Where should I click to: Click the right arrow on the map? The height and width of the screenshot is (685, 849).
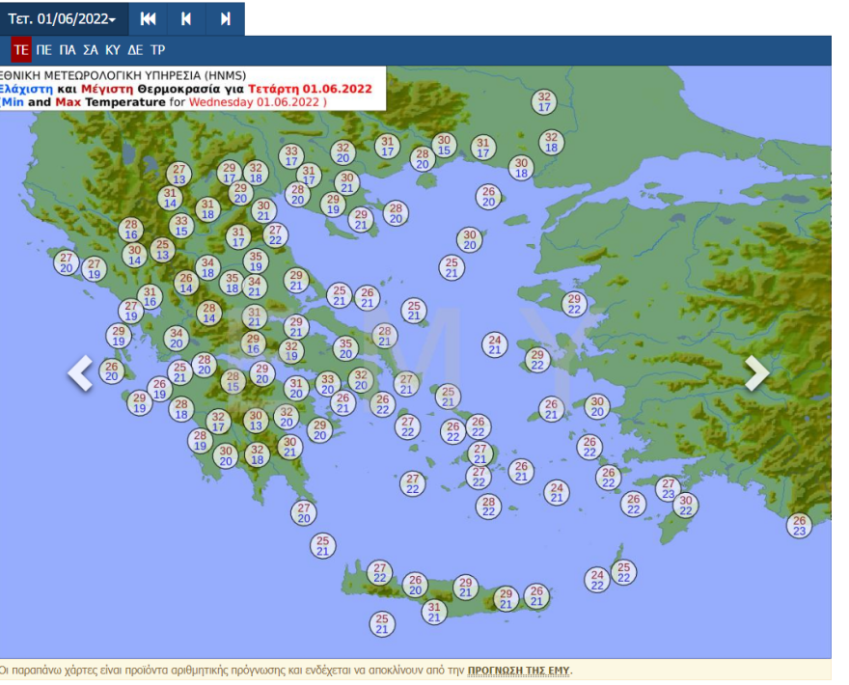coord(757,373)
